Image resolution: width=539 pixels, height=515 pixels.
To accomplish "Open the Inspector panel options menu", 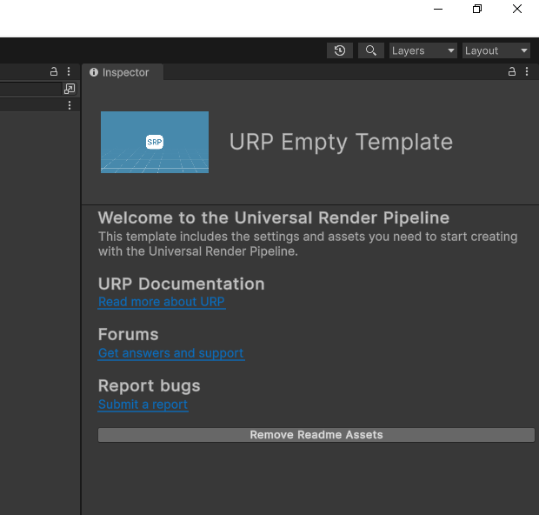I will tap(527, 71).
